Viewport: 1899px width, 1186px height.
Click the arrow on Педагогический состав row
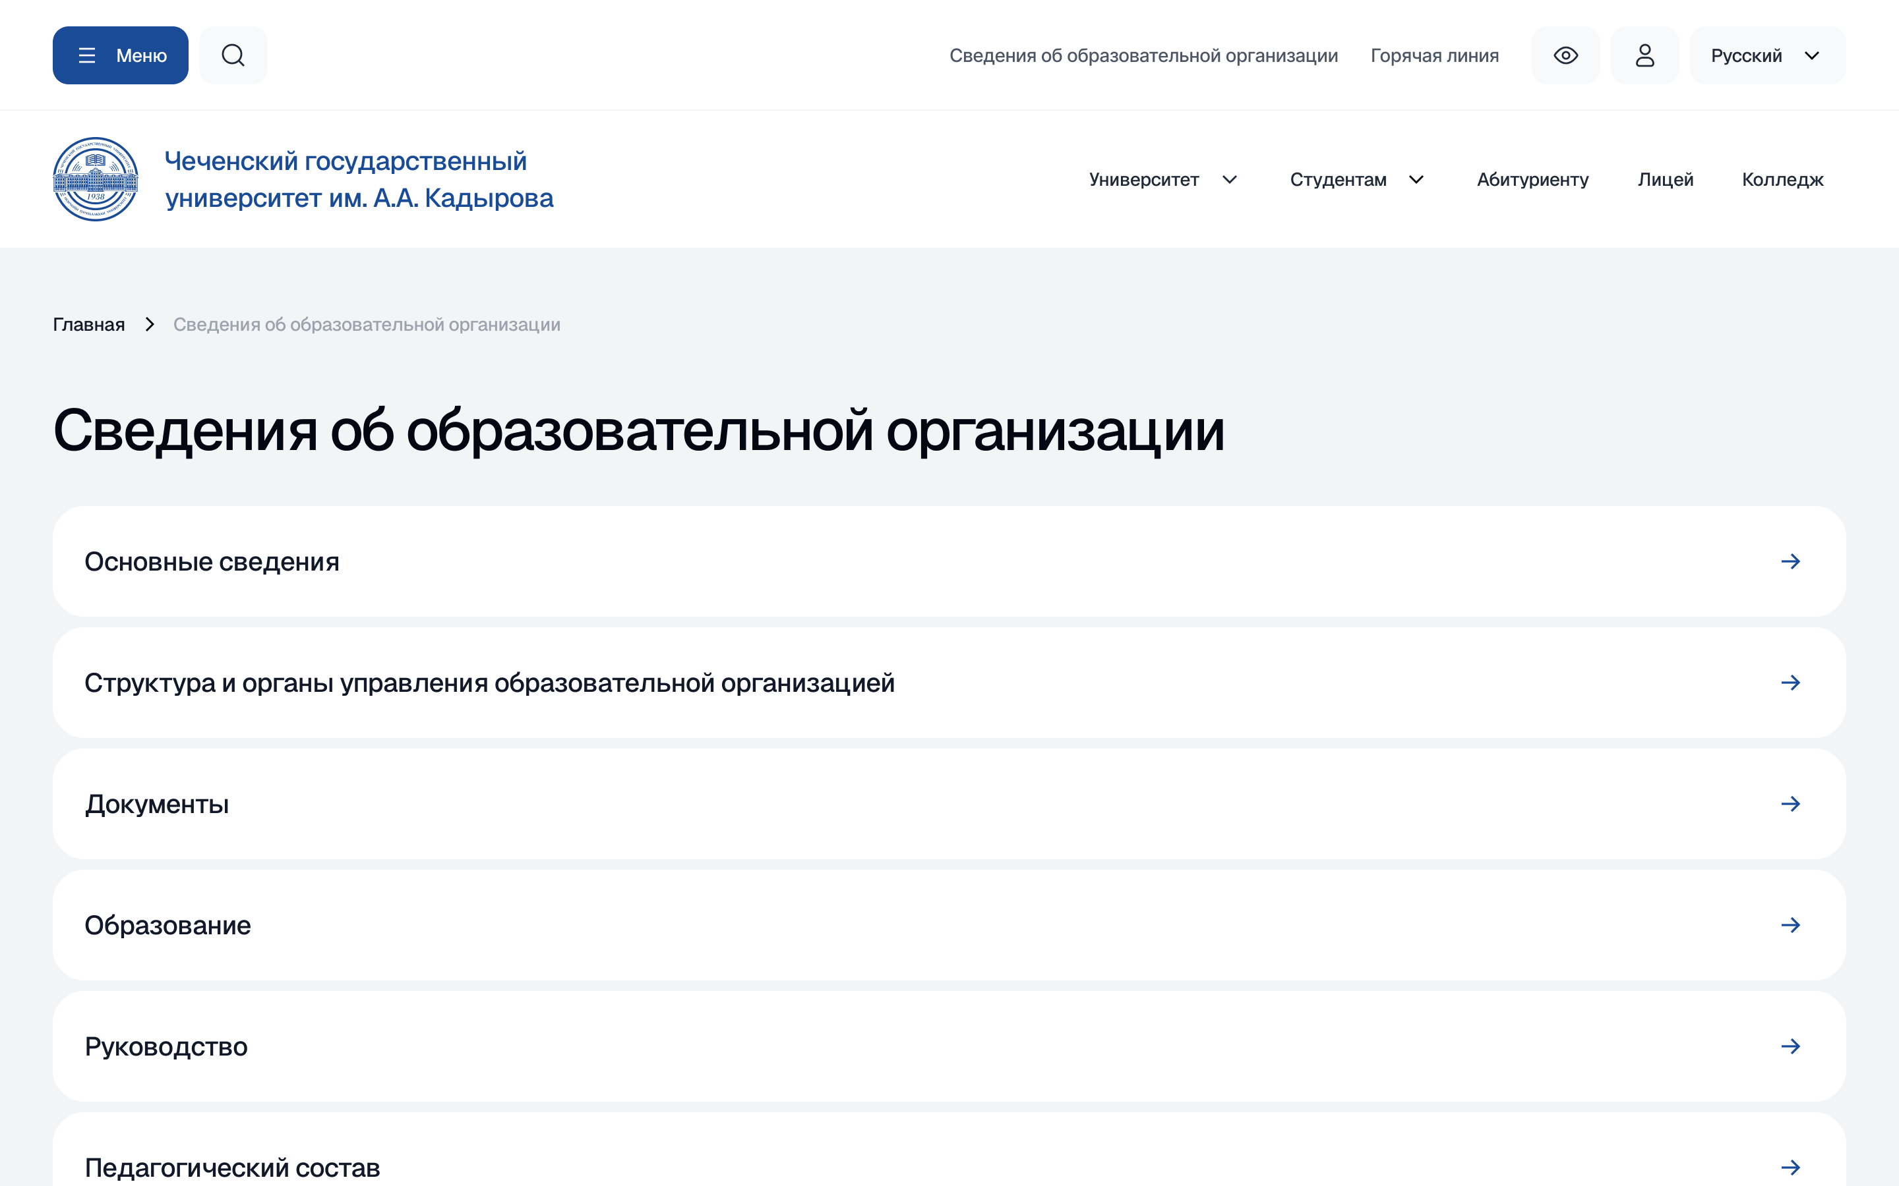click(x=1791, y=1168)
